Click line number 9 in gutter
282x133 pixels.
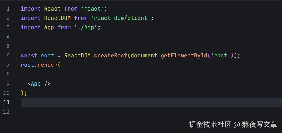click(8, 84)
